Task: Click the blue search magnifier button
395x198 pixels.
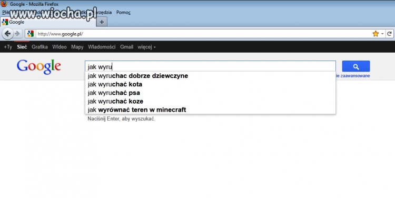Action: (x=355, y=66)
